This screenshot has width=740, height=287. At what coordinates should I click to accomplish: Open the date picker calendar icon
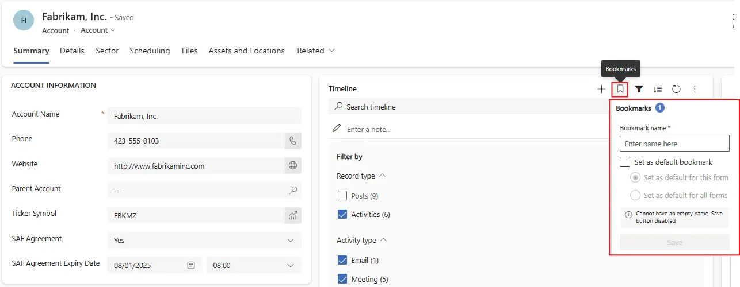(191, 265)
